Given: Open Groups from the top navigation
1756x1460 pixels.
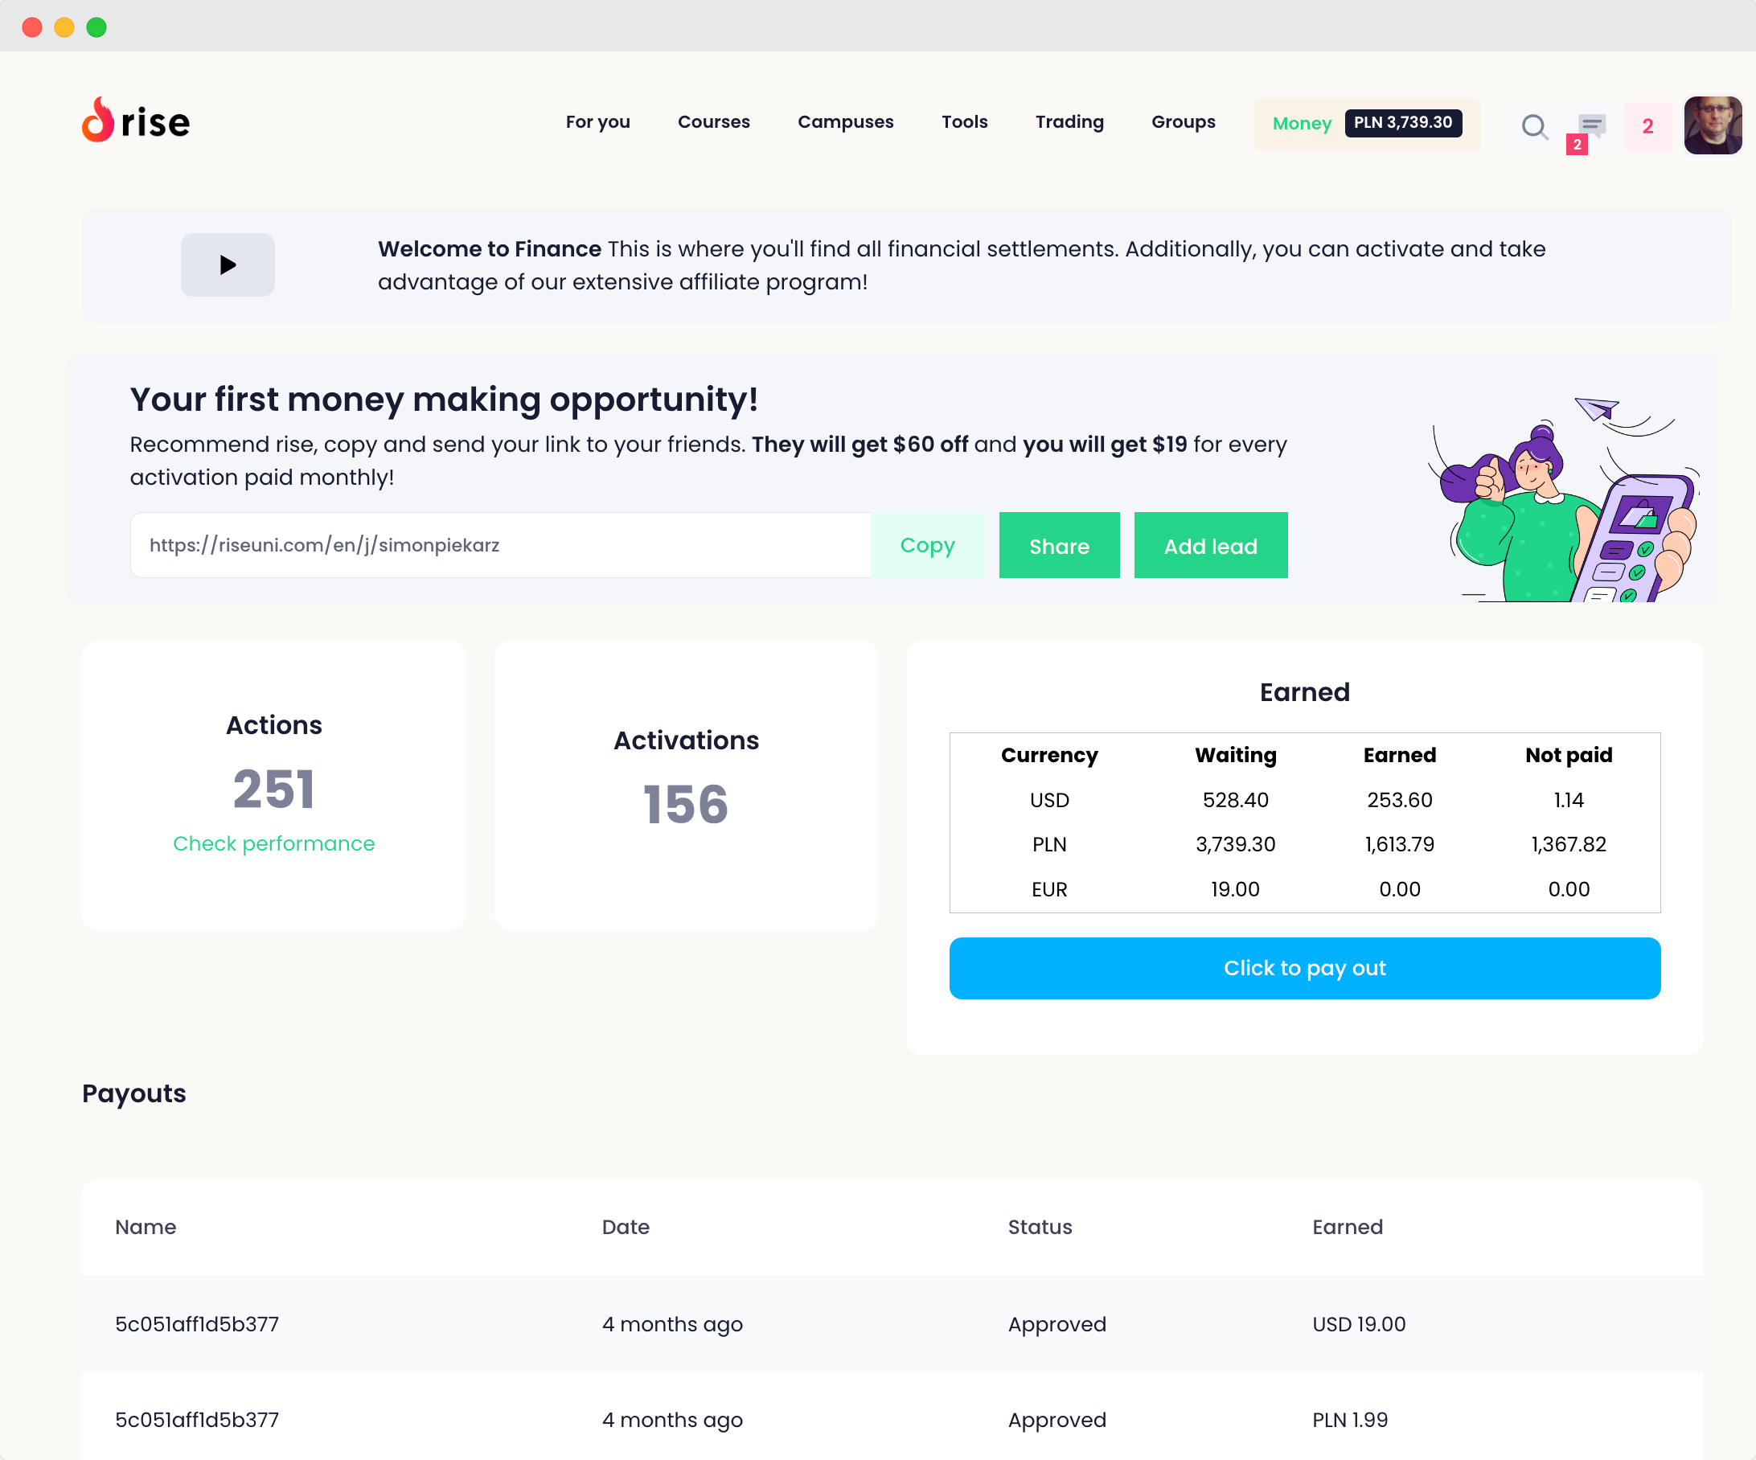Looking at the screenshot, I should [1183, 122].
